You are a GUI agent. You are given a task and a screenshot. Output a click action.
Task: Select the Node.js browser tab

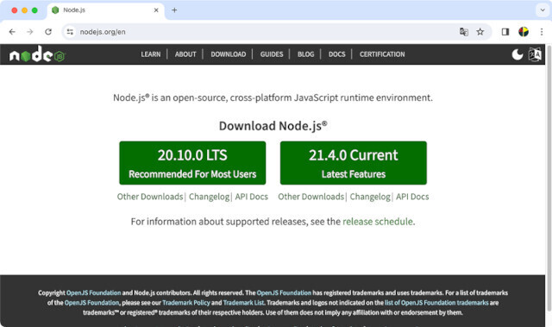[105, 10]
